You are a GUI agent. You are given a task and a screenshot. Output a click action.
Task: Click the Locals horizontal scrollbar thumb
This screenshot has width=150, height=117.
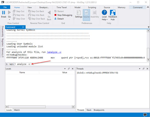[27, 107]
